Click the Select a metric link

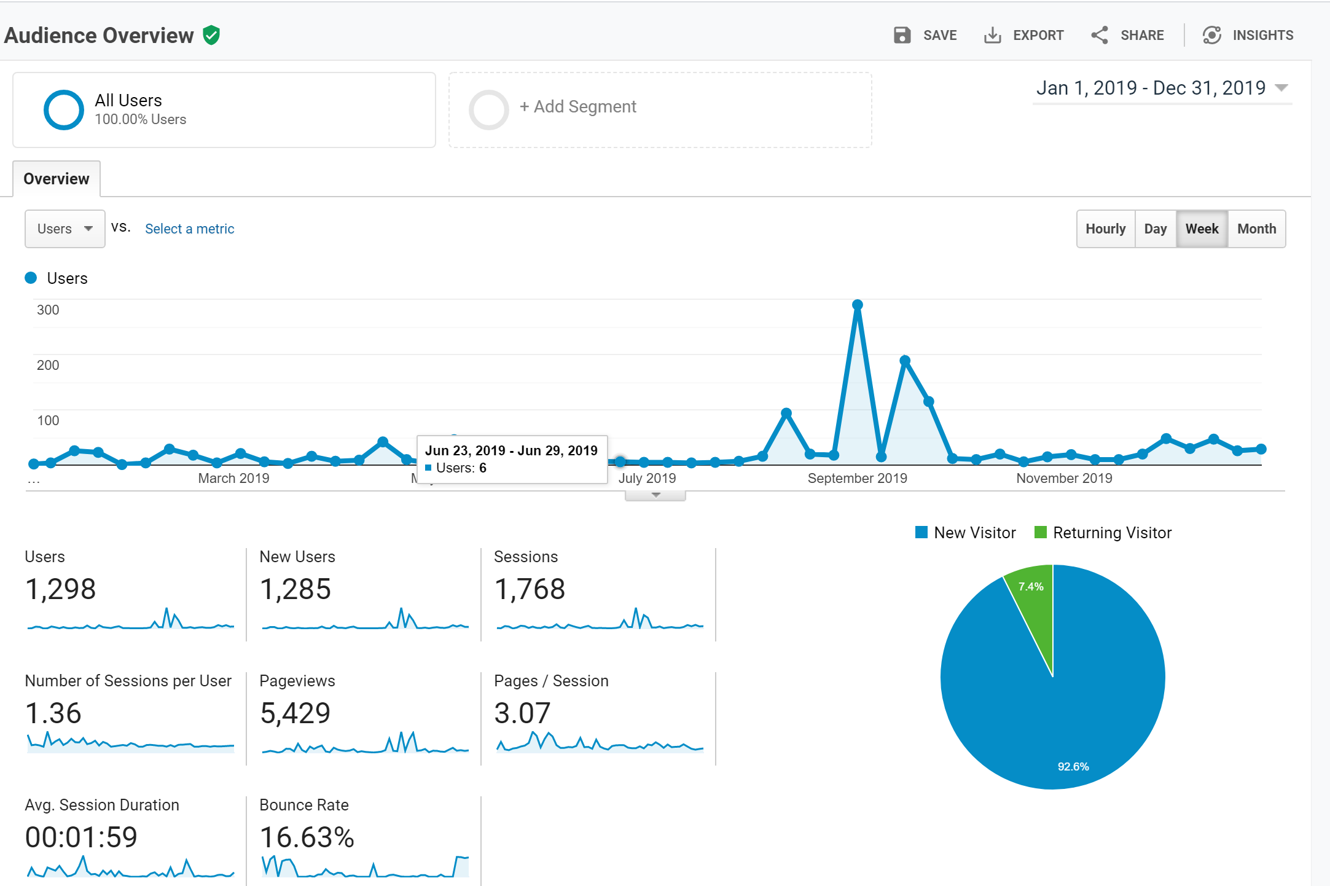coord(189,229)
